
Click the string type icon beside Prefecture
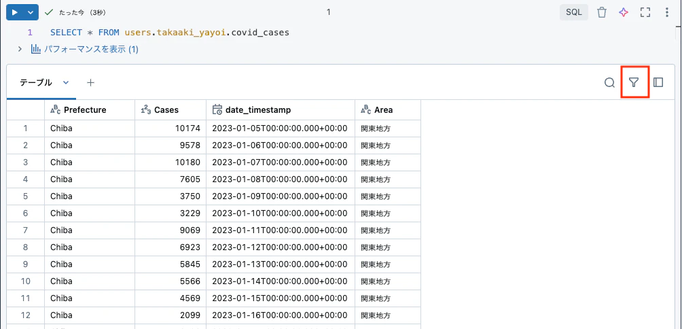coord(55,110)
